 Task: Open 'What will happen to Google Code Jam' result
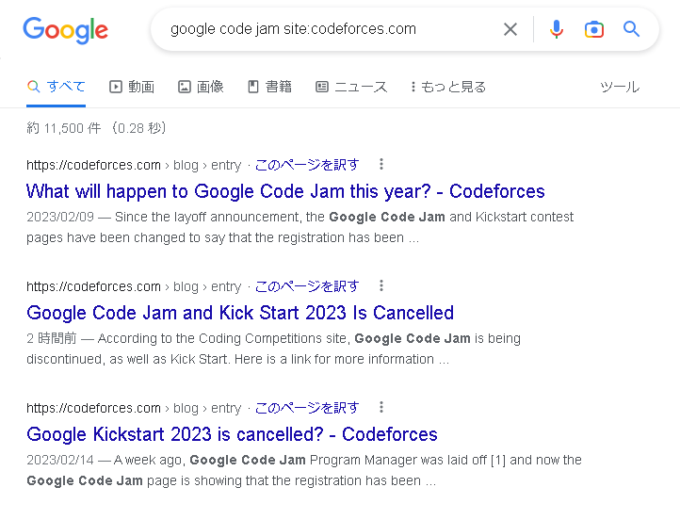click(x=285, y=191)
